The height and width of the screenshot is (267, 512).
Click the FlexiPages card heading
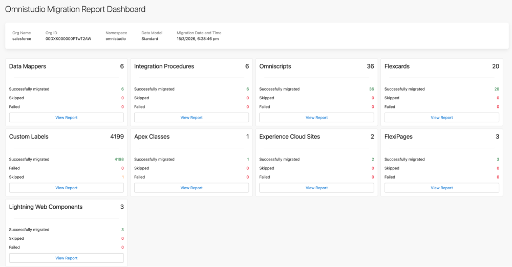click(398, 137)
